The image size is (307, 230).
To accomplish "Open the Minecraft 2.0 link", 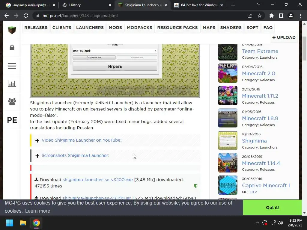I will [258, 73].
